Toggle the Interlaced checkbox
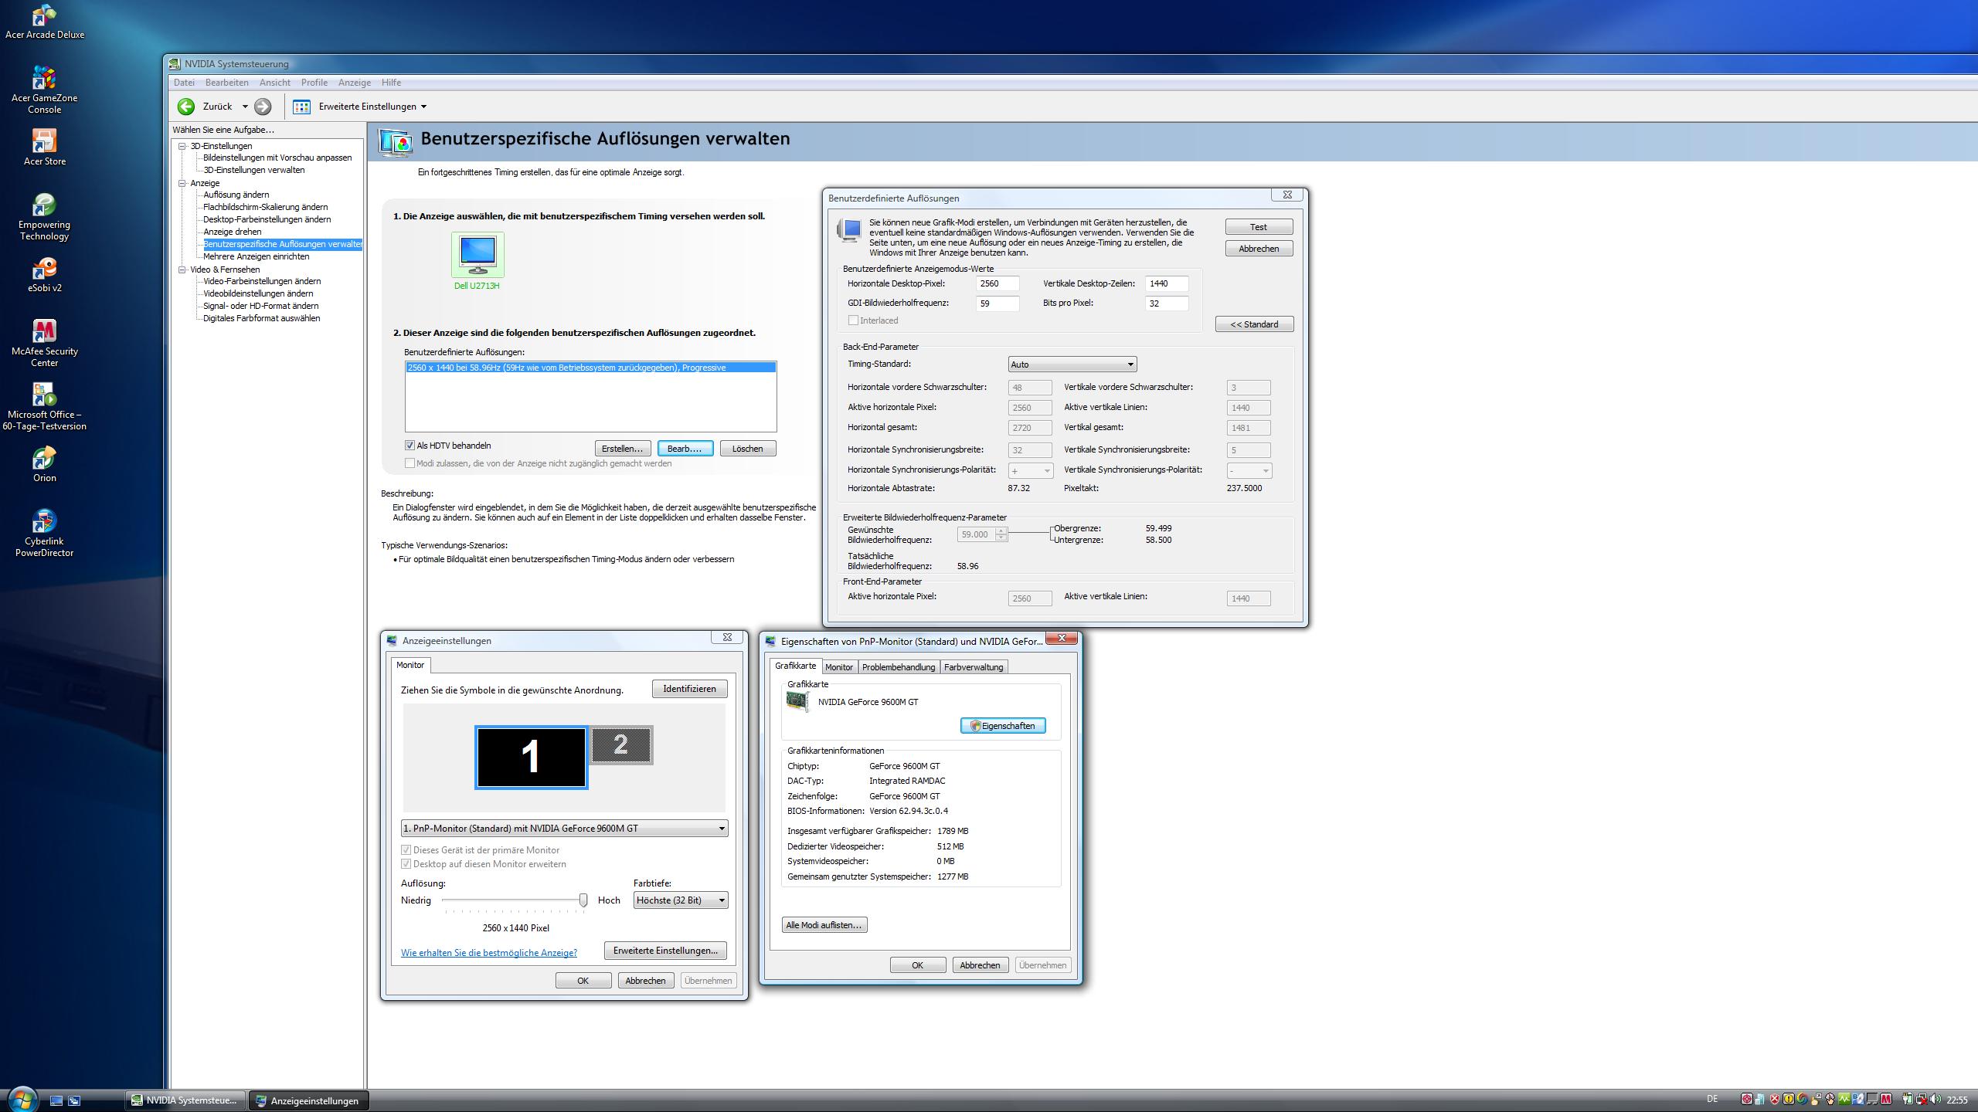The width and height of the screenshot is (1978, 1112). [x=853, y=320]
